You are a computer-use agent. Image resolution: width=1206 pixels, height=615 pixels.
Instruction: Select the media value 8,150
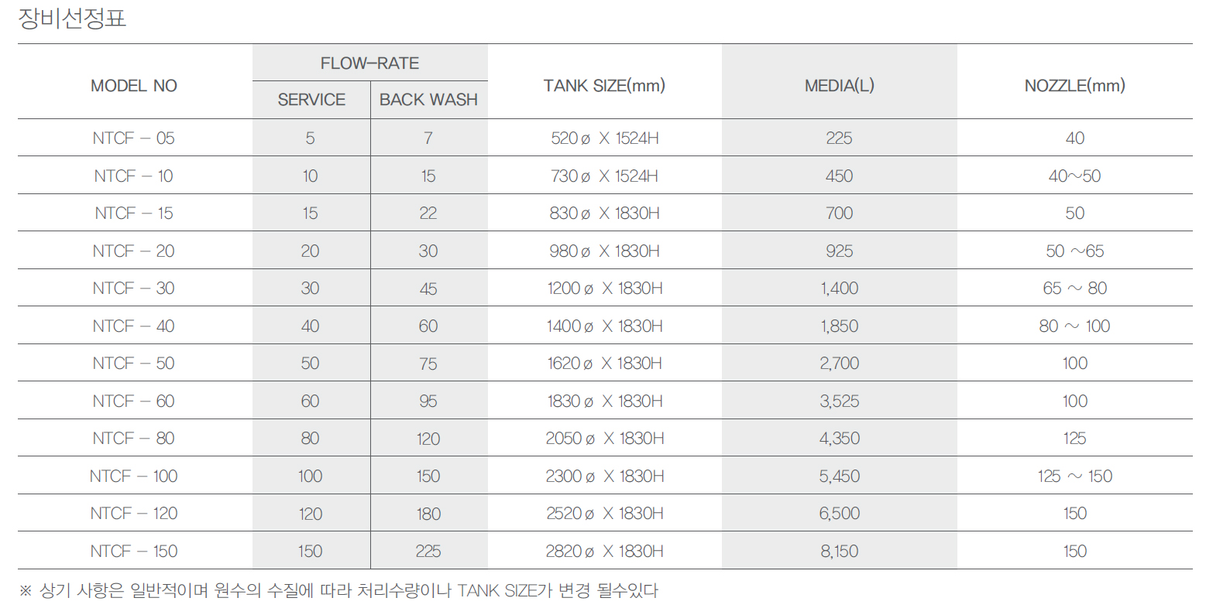tap(839, 552)
